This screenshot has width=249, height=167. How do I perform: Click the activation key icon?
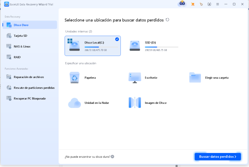(x=201, y=4)
